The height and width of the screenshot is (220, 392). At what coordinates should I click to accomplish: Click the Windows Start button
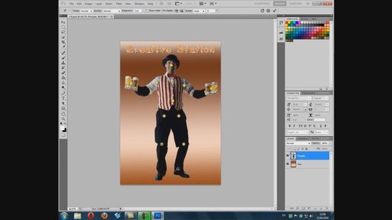[x=64, y=216]
